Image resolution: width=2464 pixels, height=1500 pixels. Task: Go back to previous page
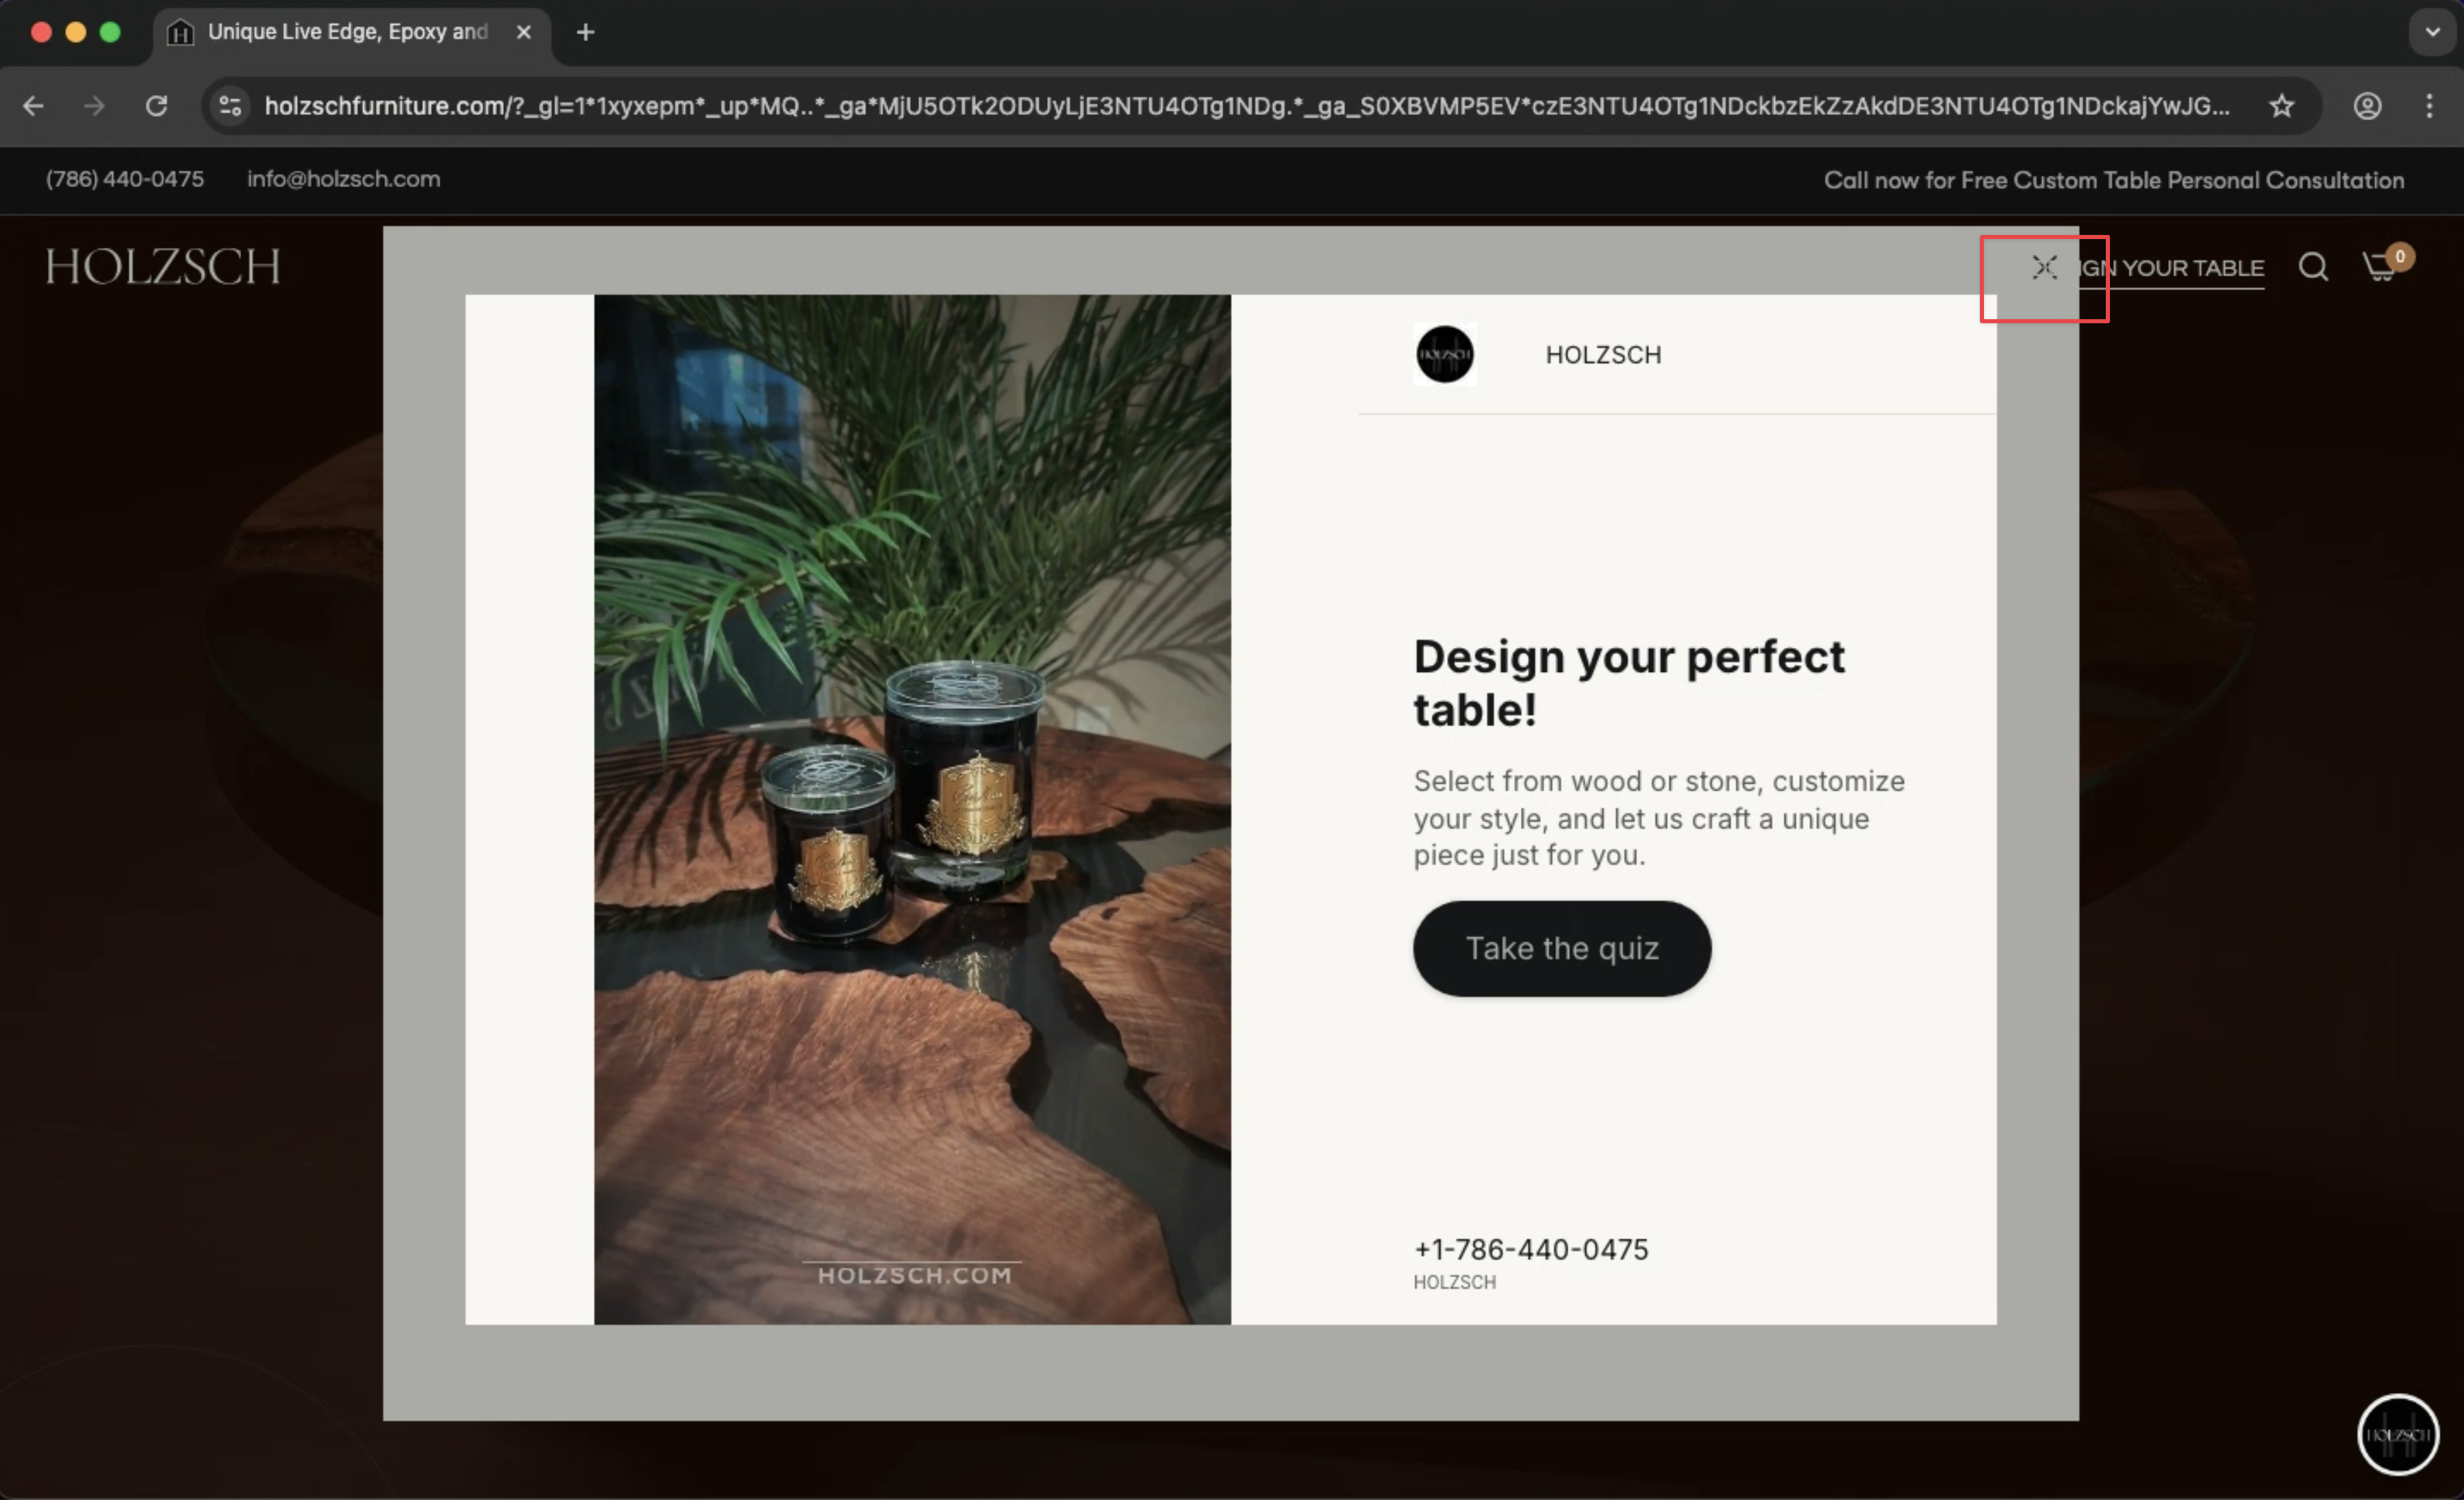click(x=33, y=106)
